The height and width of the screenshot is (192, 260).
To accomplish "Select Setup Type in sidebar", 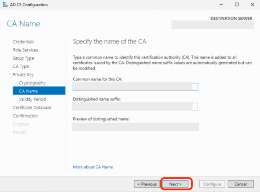I will tap(23, 58).
